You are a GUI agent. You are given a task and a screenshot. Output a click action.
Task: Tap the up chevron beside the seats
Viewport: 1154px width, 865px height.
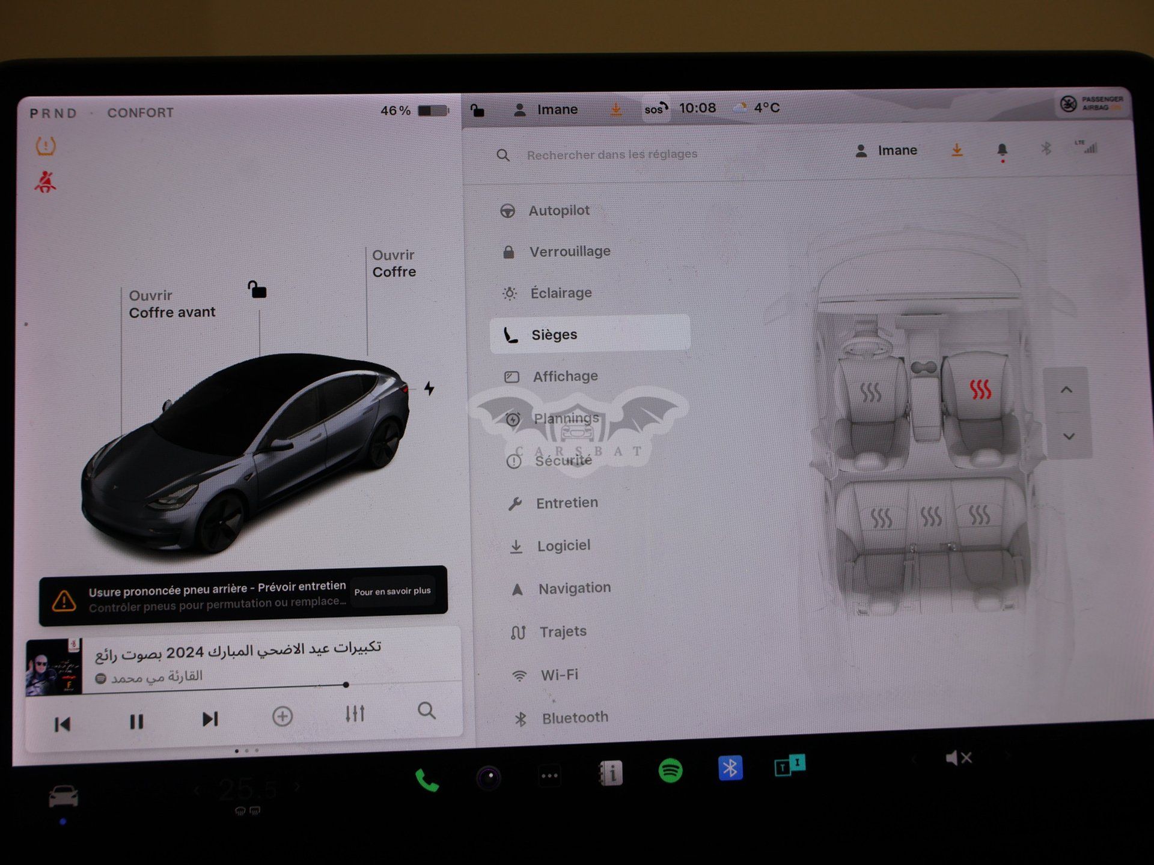click(1067, 390)
